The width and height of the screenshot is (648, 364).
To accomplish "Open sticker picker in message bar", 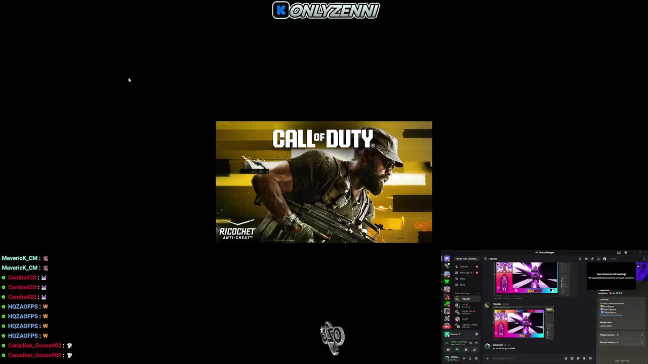I will click(x=578, y=358).
